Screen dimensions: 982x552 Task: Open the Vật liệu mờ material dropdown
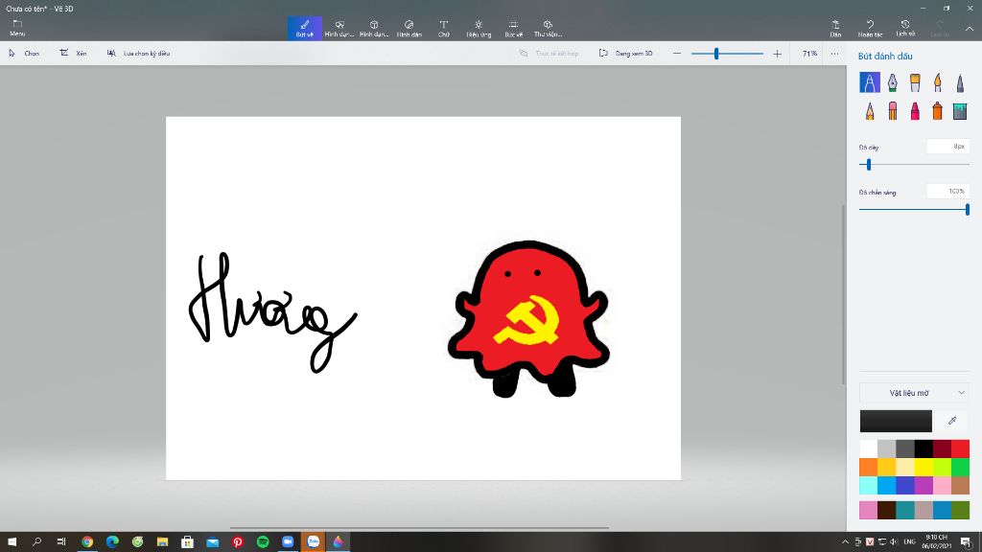pos(914,393)
